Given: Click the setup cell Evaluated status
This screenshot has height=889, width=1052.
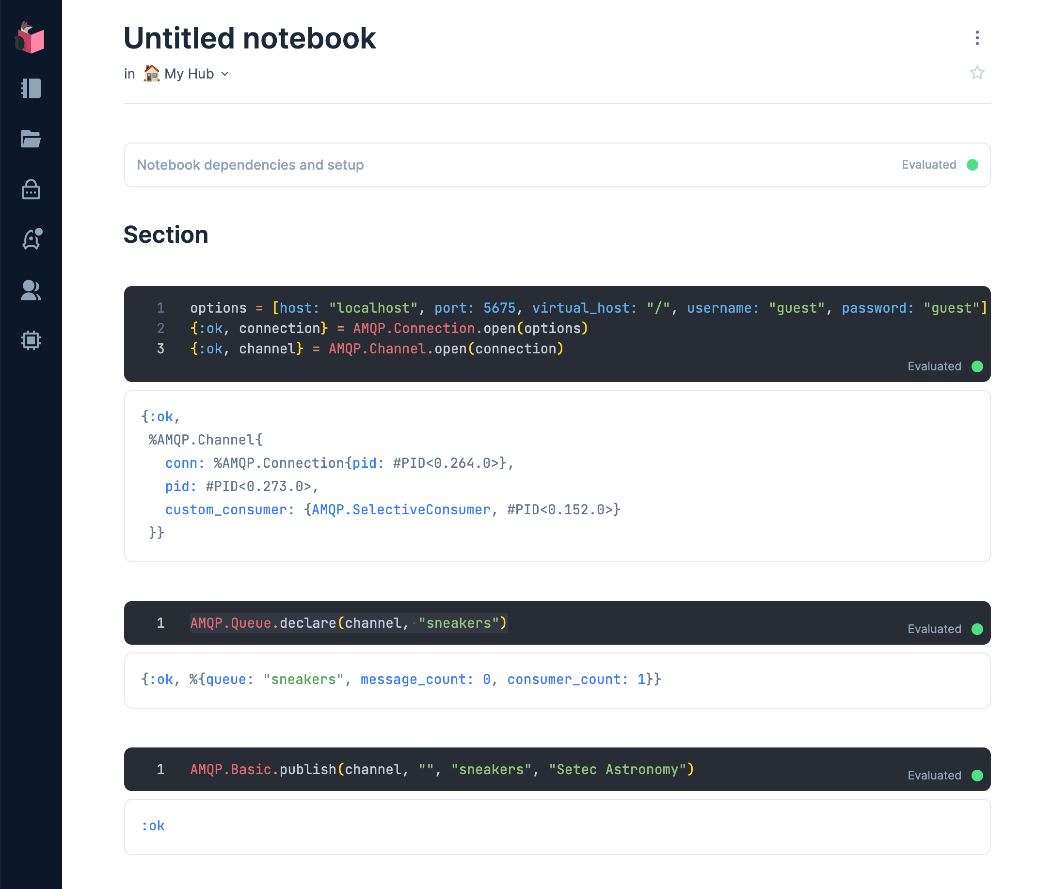Looking at the screenshot, I should [x=928, y=165].
